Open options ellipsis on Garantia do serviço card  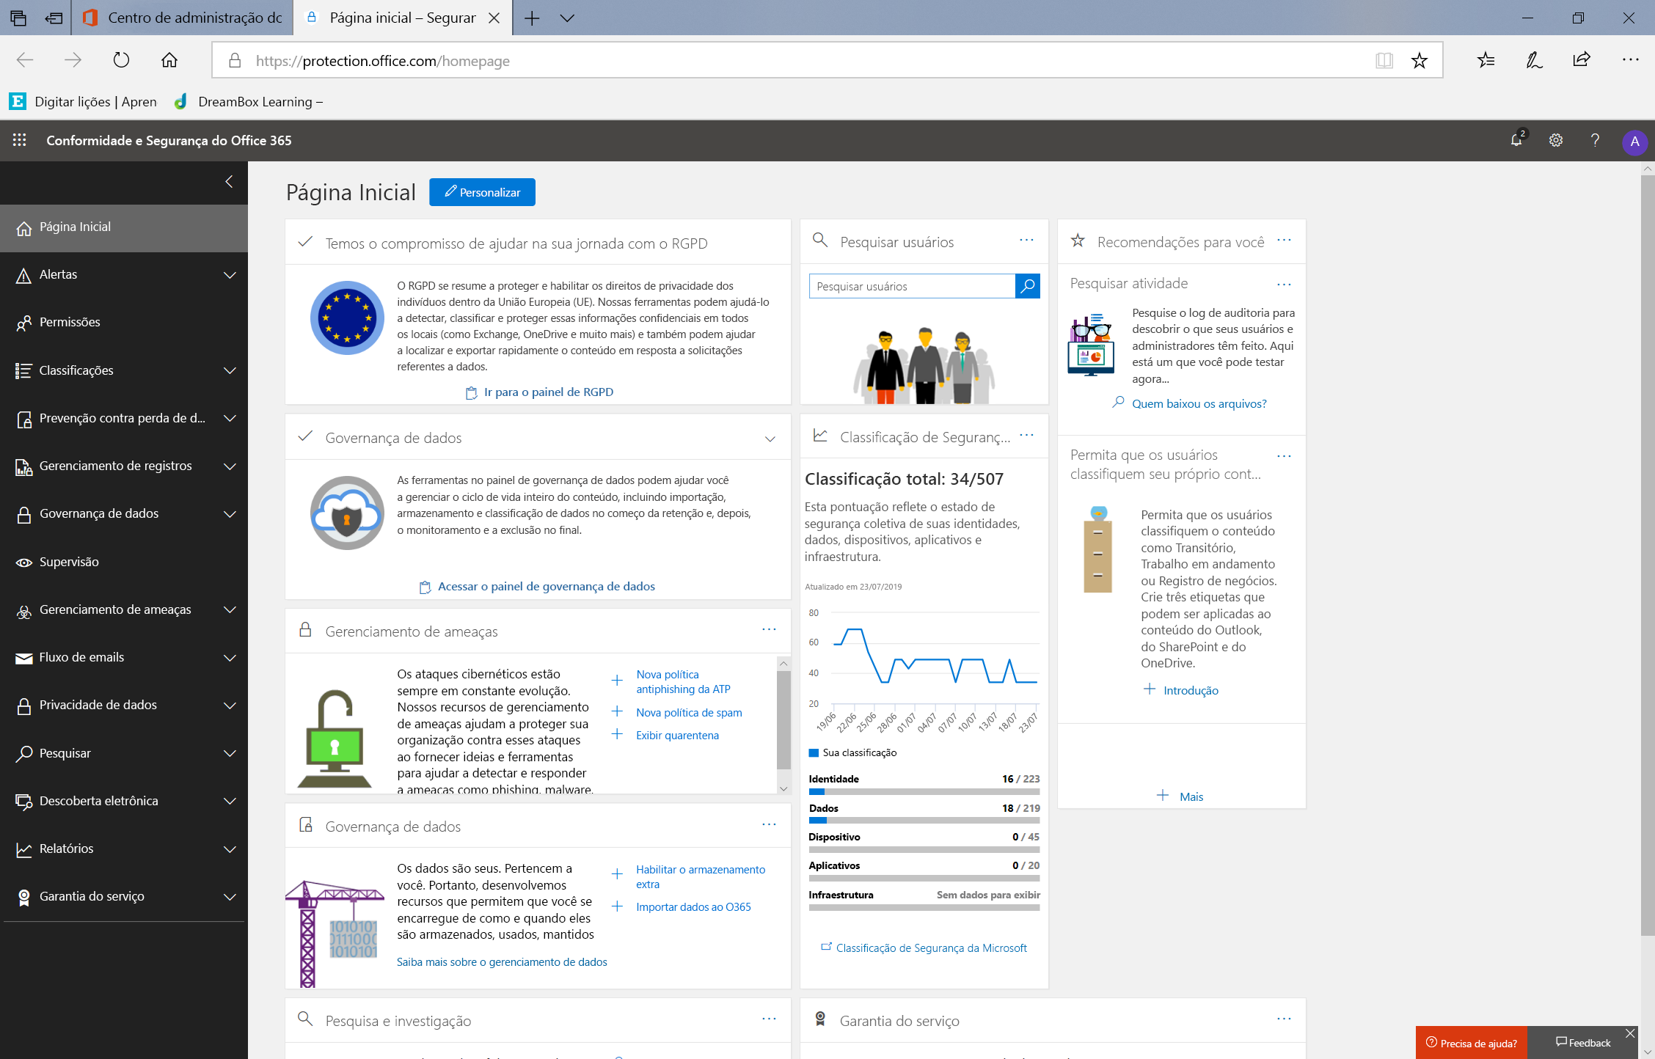tap(1284, 1019)
